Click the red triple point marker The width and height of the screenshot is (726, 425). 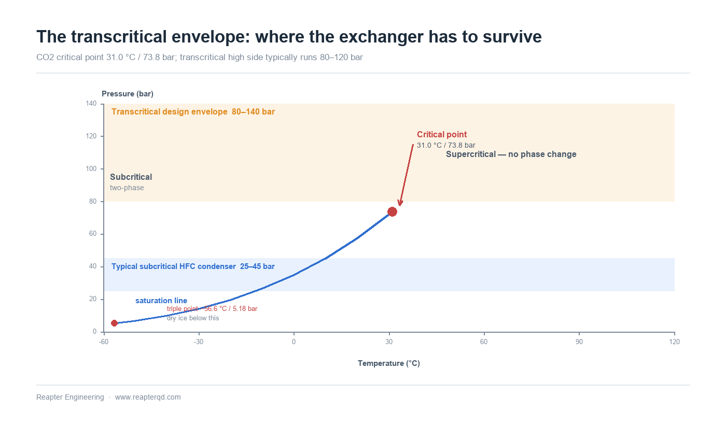115,323
